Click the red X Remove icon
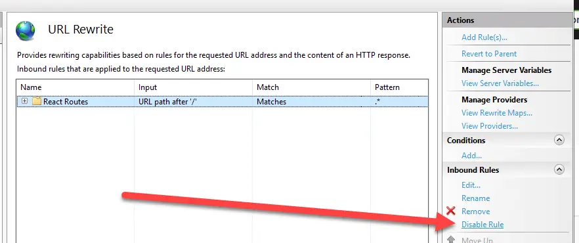This screenshot has width=579, height=243. tap(451, 211)
